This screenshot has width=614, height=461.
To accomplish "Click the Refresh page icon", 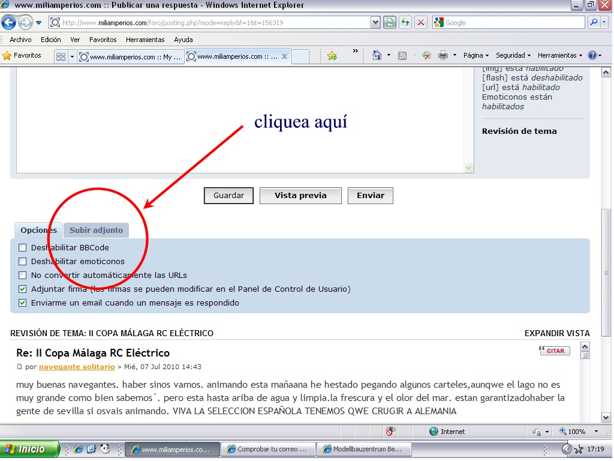I will 406,23.
